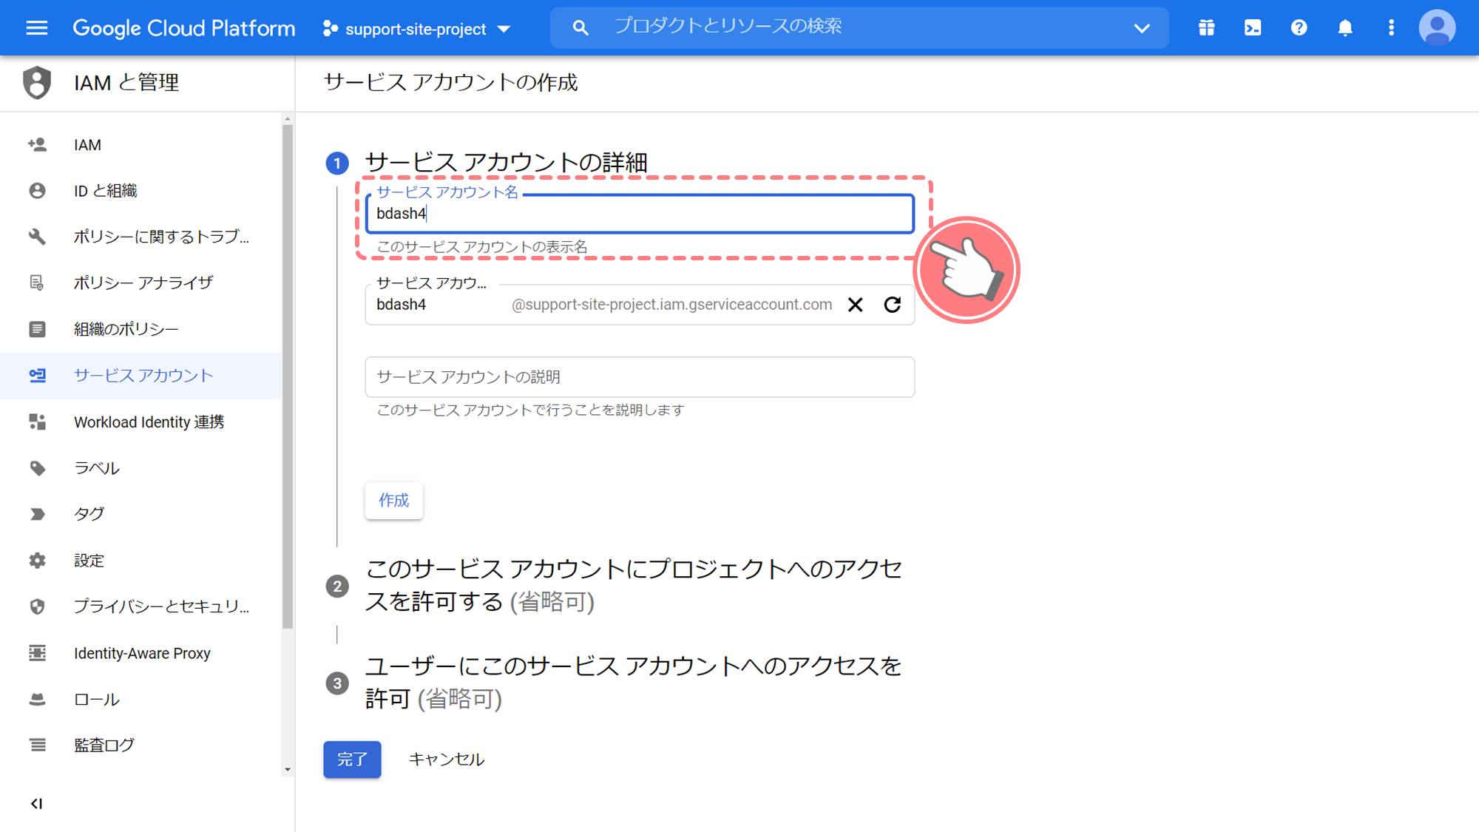Open 組織のポリシー in the sidebar
This screenshot has height=832, width=1479.
(141, 329)
